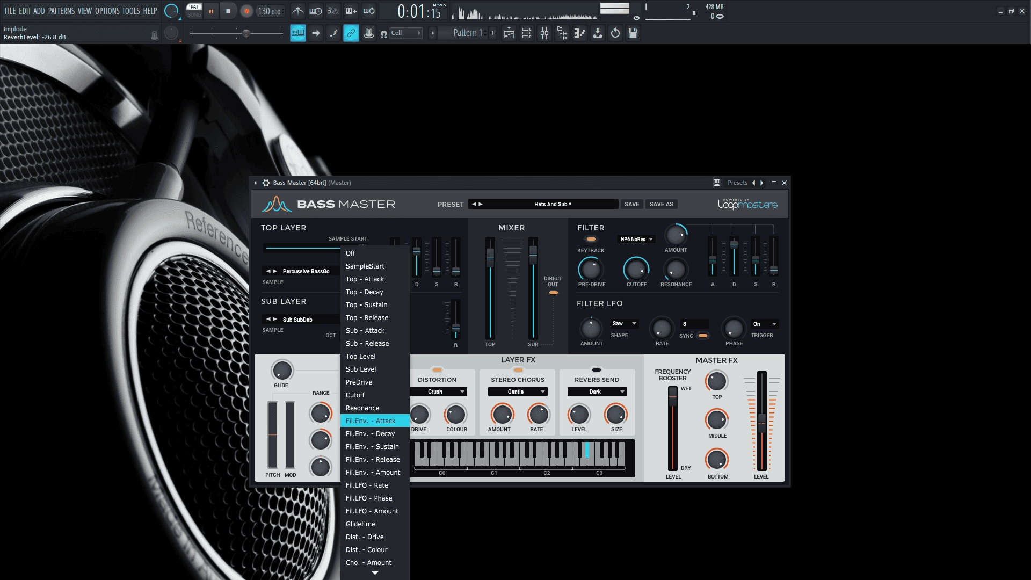The image size is (1031, 580).
Task: Click Presets label in plugin title bar
Action: pos(737,183)
